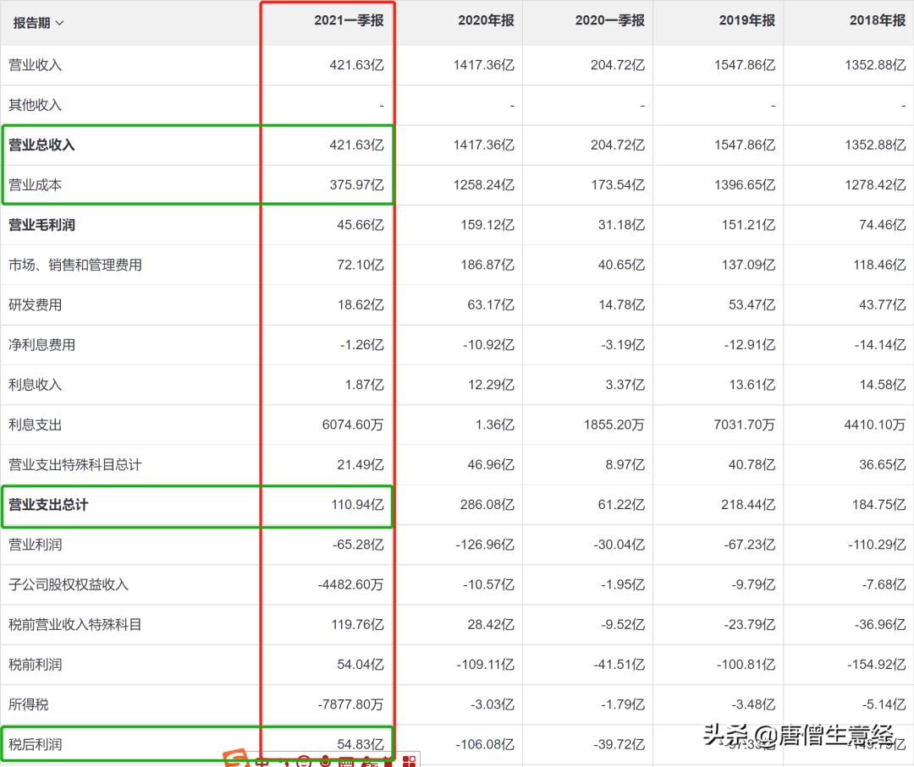Start voice input with the microphone icon

pyautogui.click(x=326, y=761)
